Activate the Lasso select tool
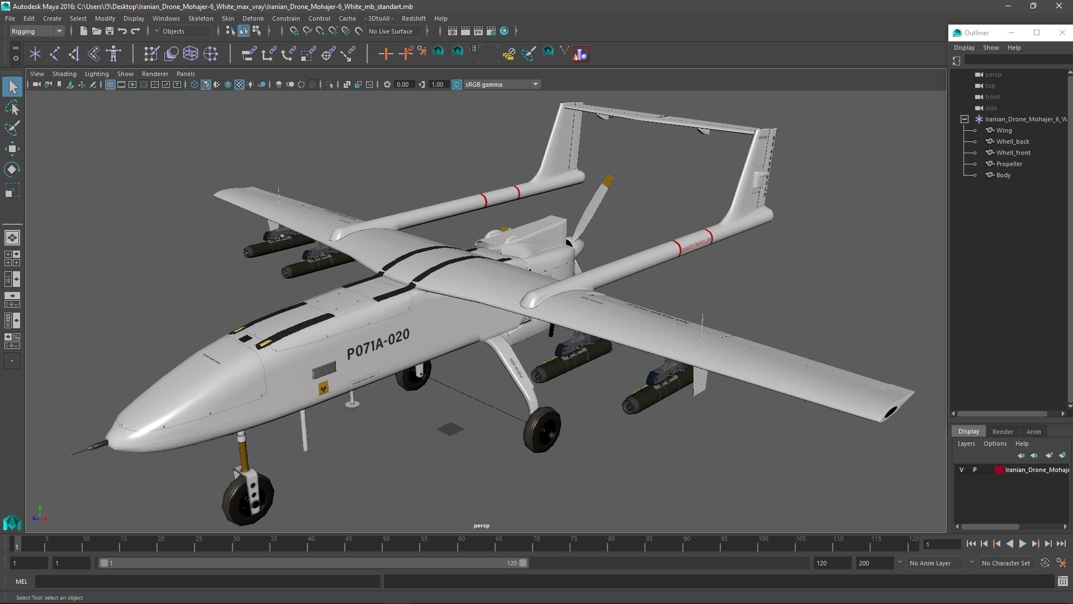This screenshot has width=1073, height=604. [12, 107]
